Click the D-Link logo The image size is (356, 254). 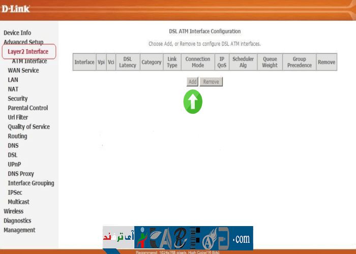15,9
